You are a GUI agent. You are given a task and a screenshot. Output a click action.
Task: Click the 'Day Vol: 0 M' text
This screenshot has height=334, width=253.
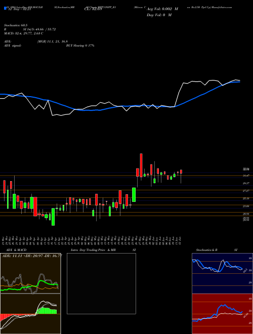(x=159, y=15)
